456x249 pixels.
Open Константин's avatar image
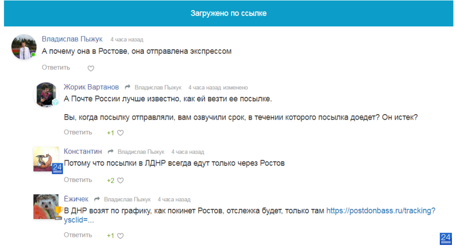(46, 159)
